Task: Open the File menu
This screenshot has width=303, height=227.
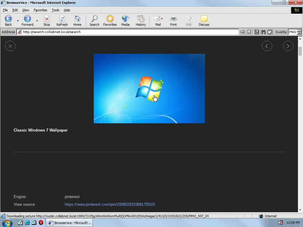Action: pos(5,10)
